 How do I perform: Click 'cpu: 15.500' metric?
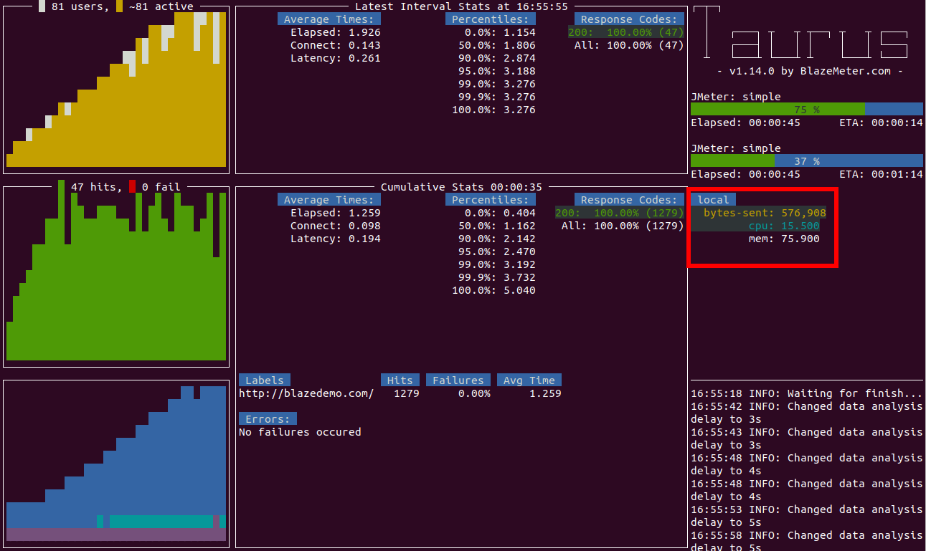coord(784,226)
